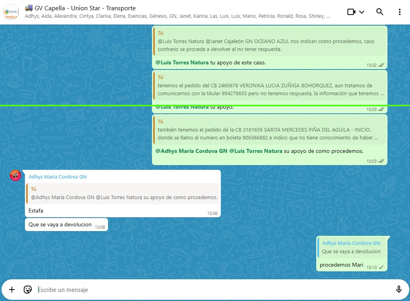Screen dimensions: 410x301
Task: Click the GV Capella group avatar
Action: pos(11,12)
